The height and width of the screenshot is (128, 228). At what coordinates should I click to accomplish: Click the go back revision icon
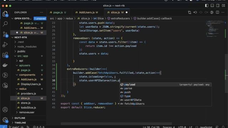[x=195, y=12]
